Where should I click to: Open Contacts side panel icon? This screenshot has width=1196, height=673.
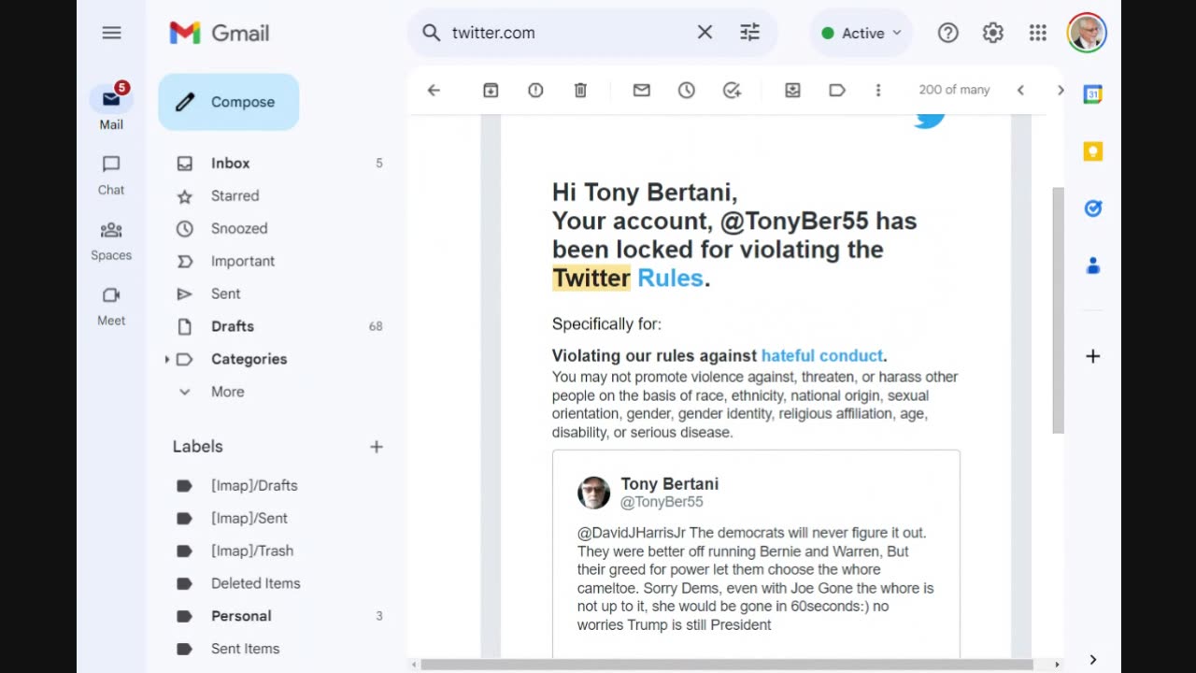click(1092, 266)
